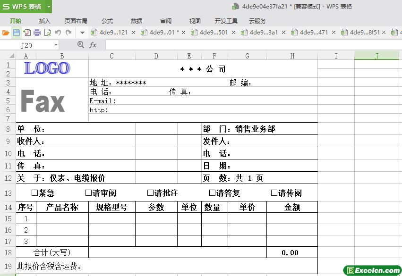Click the 金额 header cell
This screenshot has height=276, width=402.
(x=292, y=207)
